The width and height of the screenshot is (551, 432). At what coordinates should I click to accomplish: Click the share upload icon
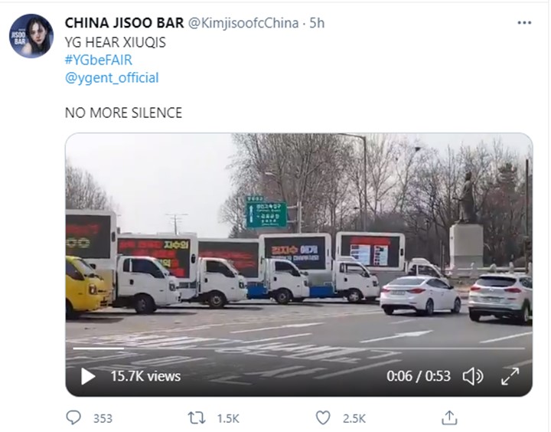coord(449,418)
